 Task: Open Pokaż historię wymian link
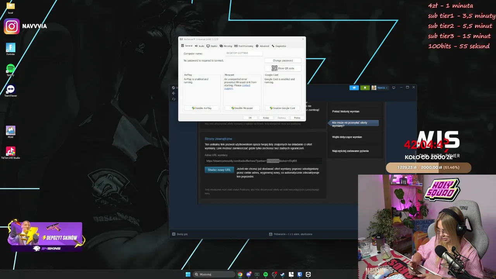point(346,112)
